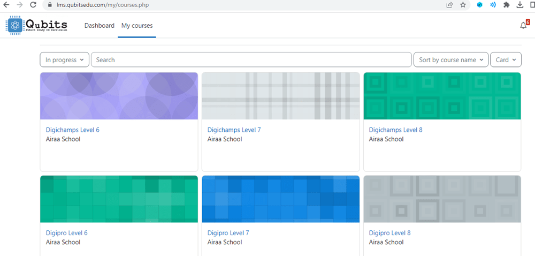535x256 pixels.
Task: Click the share page icon
Action: tap(449, 5)
